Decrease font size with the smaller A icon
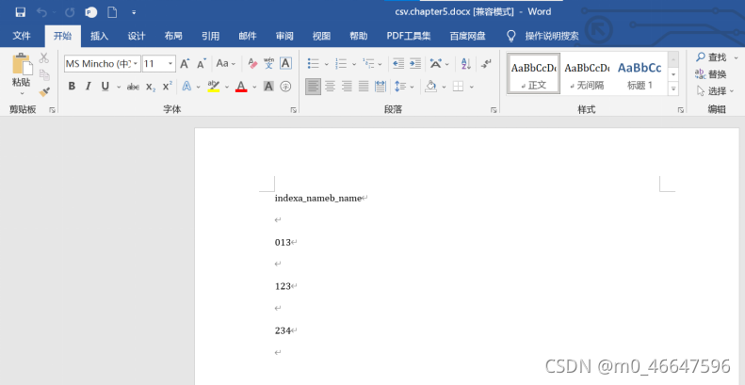Viewport: 745px width, 385px height. point(202,64)
